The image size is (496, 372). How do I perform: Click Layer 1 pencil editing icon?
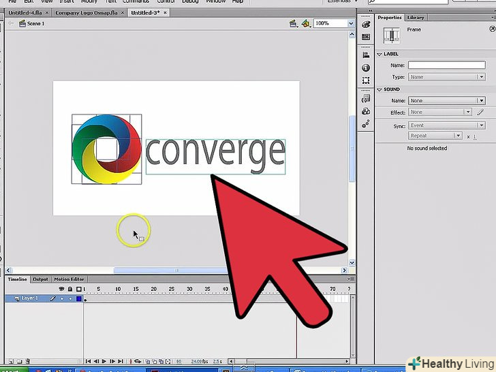pos(52,298)
